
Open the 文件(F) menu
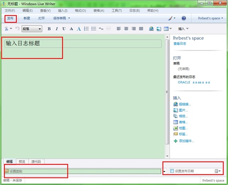point(10,11)
